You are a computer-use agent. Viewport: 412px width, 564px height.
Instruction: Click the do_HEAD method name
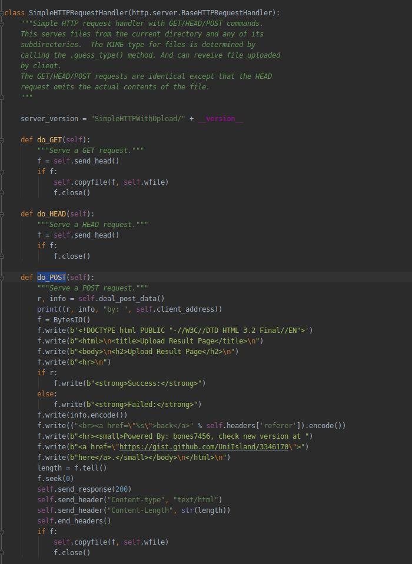[x=51, y=214]
